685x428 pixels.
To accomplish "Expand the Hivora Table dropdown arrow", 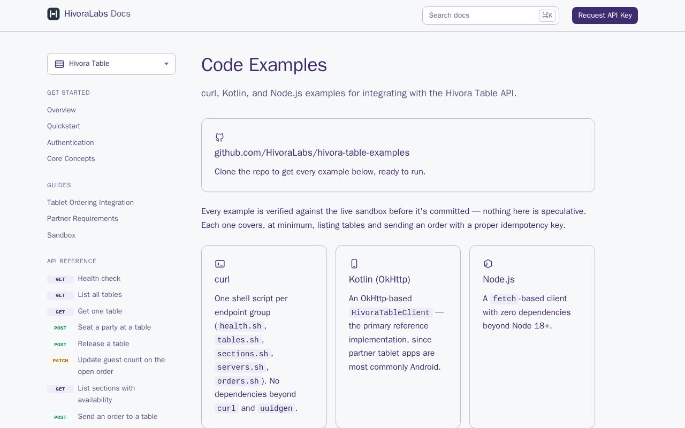I will click(x=166, y=64).
